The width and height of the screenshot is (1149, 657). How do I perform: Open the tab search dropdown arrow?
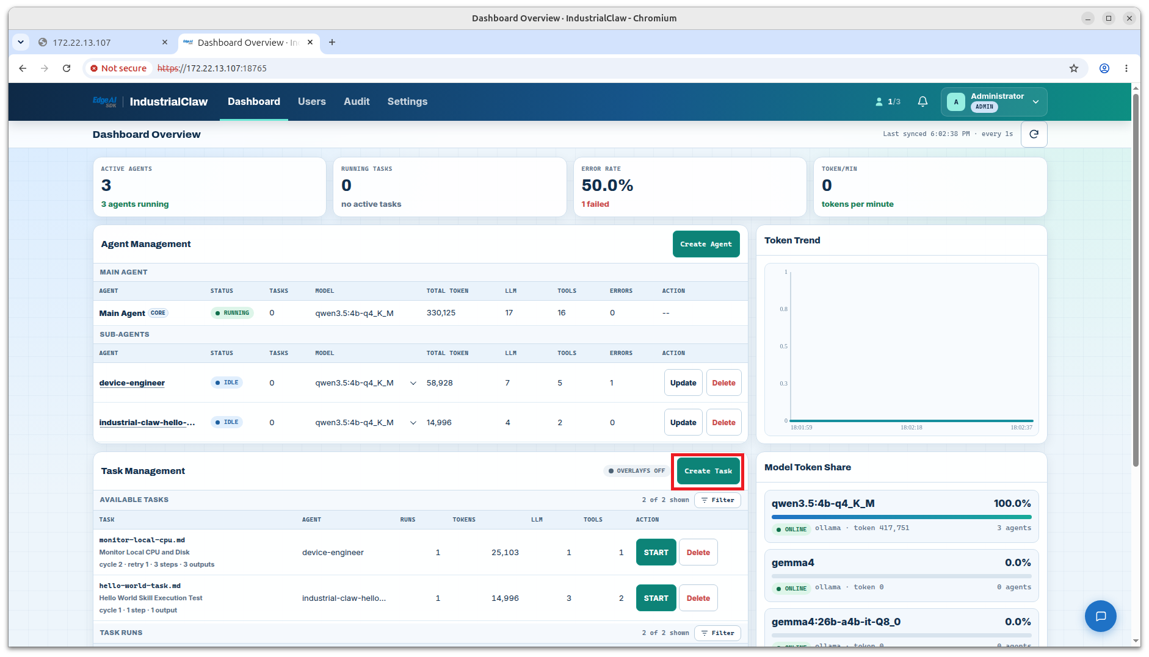point(21,42)
